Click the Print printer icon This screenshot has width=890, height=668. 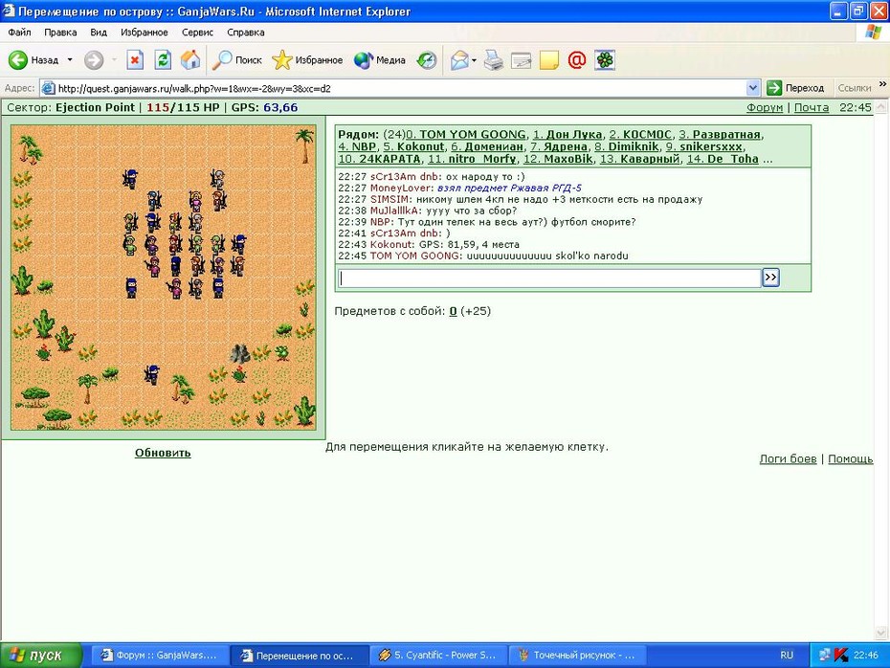[x=493, y=59]
